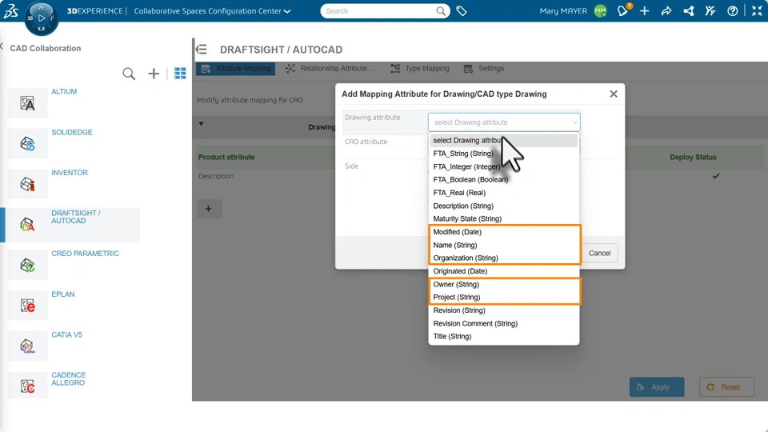Viewport: 768px width, 432px height.
Task: Open the help question mark icon
Action: tap(732, 11)
